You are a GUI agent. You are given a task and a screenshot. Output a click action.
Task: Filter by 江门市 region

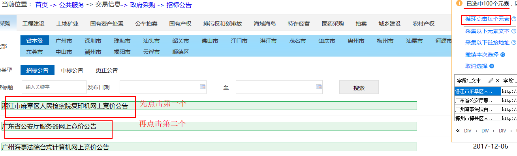tap(239, 41)
